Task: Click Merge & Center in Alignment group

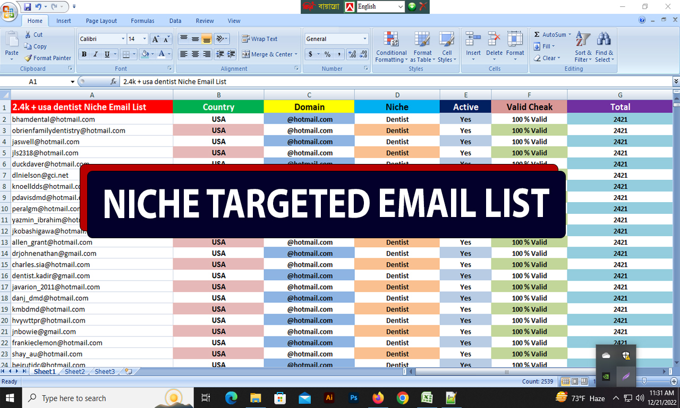Action: pos(267,54)
